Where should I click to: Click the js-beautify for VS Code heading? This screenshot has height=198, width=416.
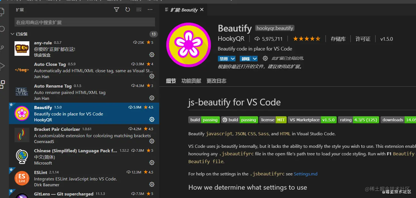click(x=234, y=102)
